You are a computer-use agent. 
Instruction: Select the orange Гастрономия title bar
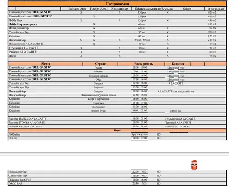click(117, 4)
